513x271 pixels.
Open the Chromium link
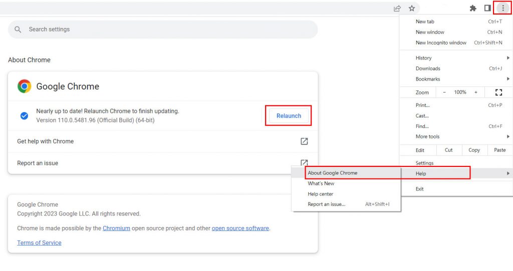coord(116,228)
